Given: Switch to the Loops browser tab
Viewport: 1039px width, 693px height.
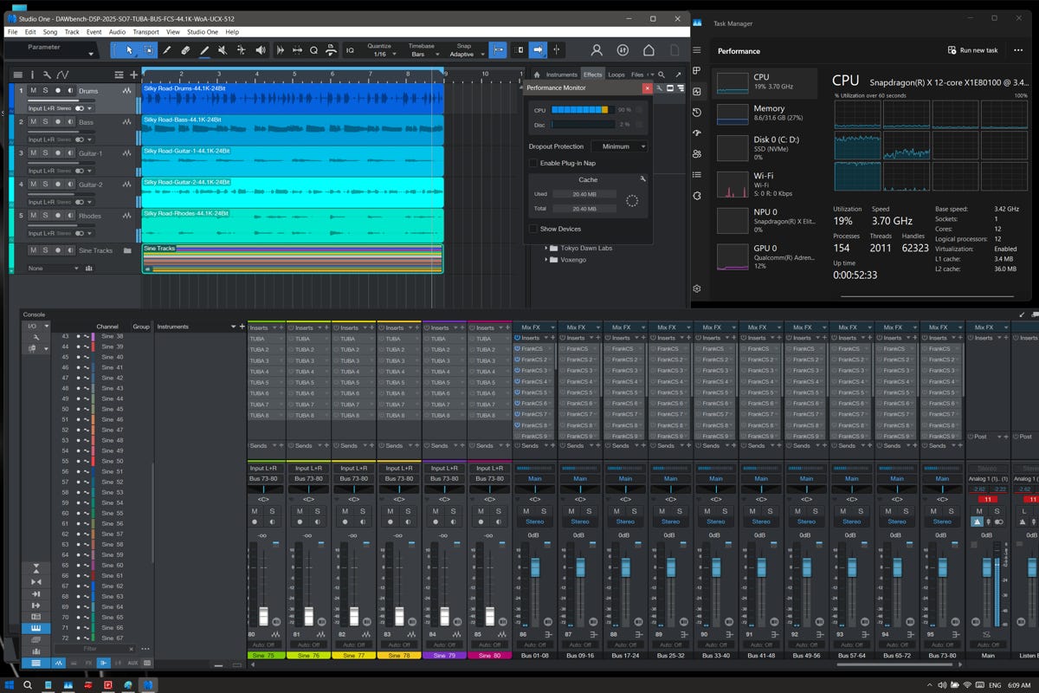Looking at the screenshot, I should [x=616, y=74].
